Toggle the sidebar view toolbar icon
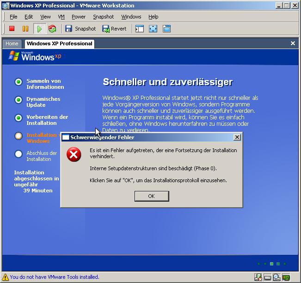Viewport: 301px width, 283px height. coord(140,29)
